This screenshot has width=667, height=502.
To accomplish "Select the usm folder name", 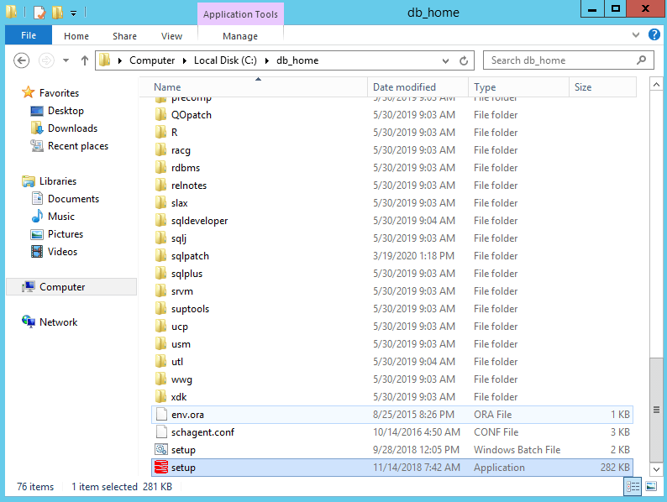I will coord(181,344).
